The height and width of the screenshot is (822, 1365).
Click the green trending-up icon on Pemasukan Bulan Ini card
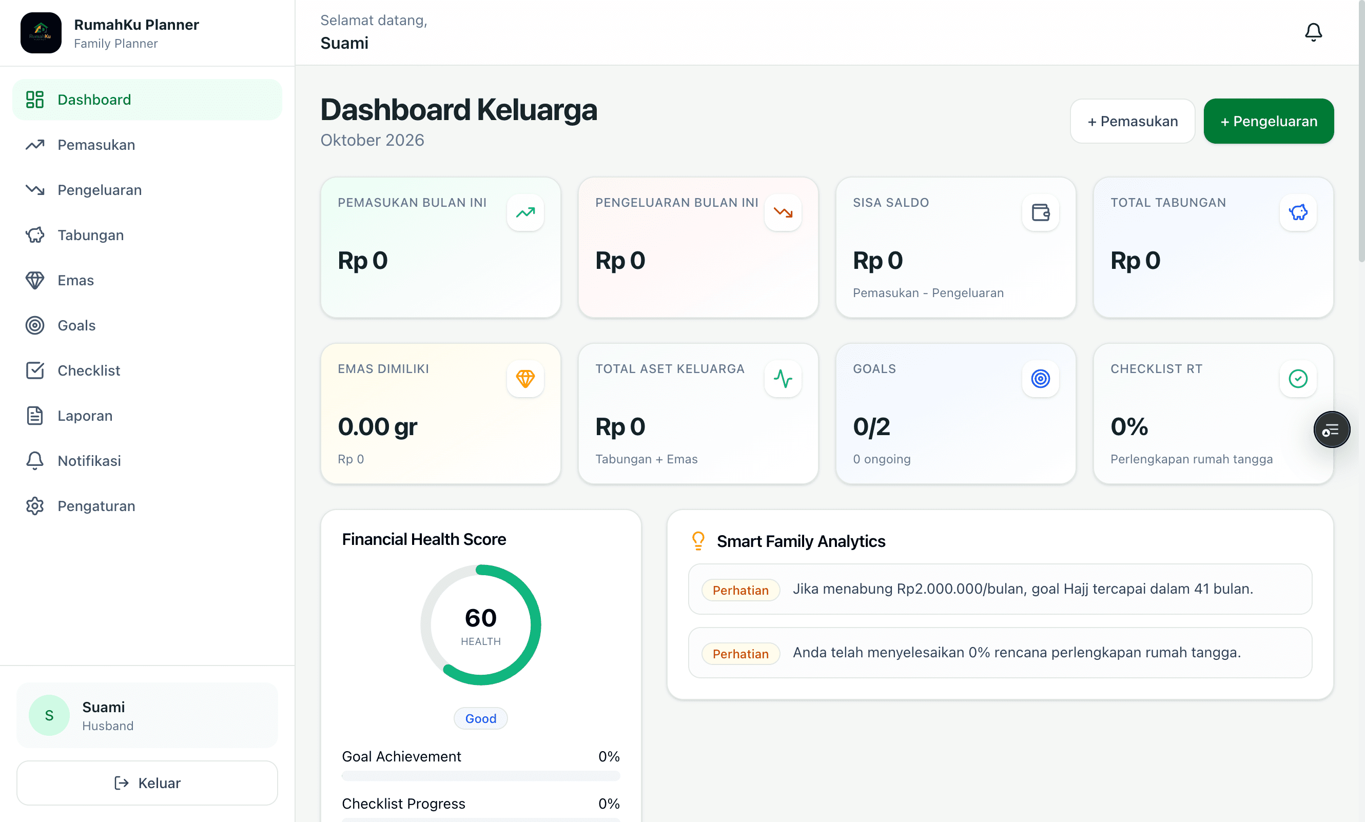[525, 212]
